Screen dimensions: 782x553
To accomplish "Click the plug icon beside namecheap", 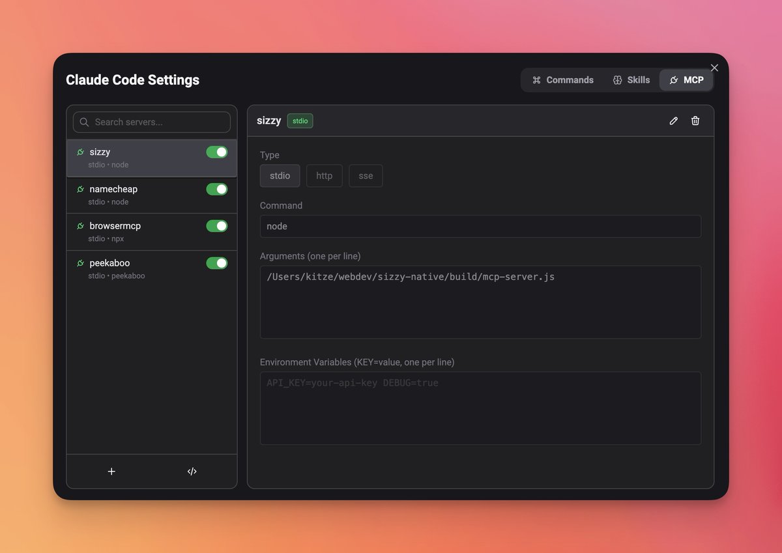I will (x=80, y=189).
